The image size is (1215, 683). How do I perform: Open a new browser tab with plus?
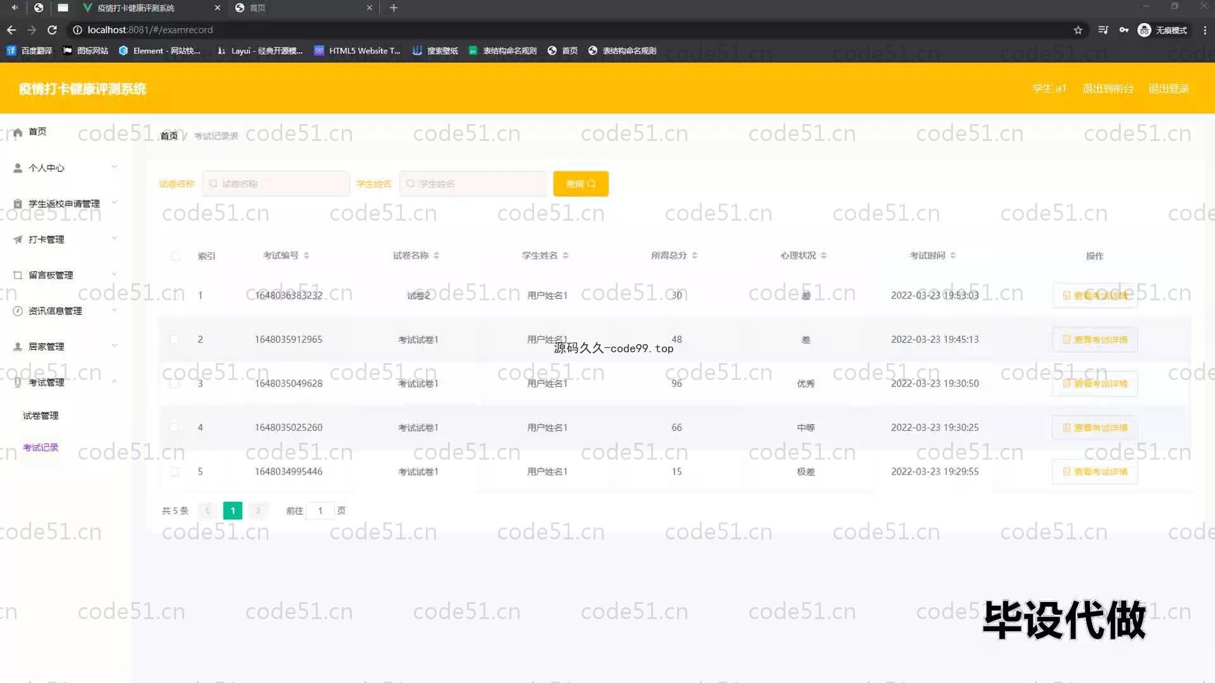(x=394, y=8)
